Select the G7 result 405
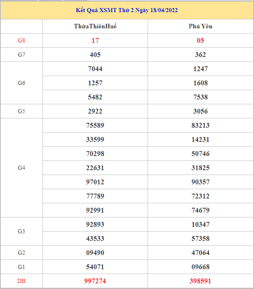Screen dimensions: 254x289 tap(95, 55)
